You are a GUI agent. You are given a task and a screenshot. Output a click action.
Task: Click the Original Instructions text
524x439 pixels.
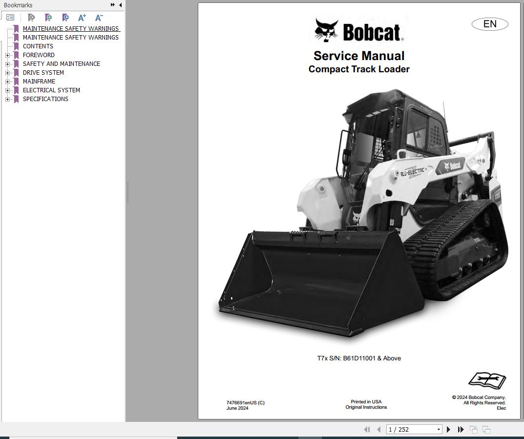pos(366,407)
